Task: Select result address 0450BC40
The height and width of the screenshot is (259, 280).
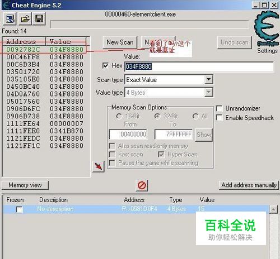Action: (x=23, y=87)
